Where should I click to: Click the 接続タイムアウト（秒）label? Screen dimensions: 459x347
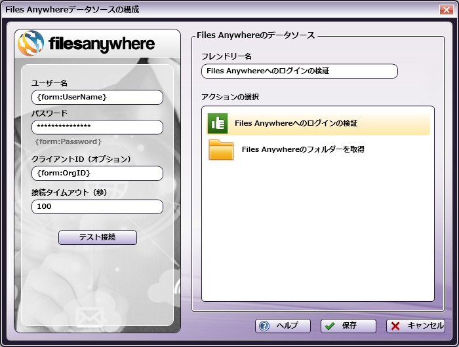pos(70,192)
